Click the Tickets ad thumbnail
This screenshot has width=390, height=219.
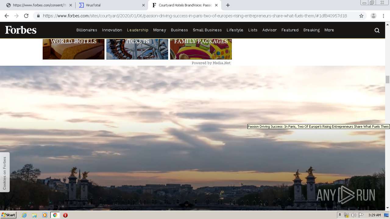tap(137, 49)
